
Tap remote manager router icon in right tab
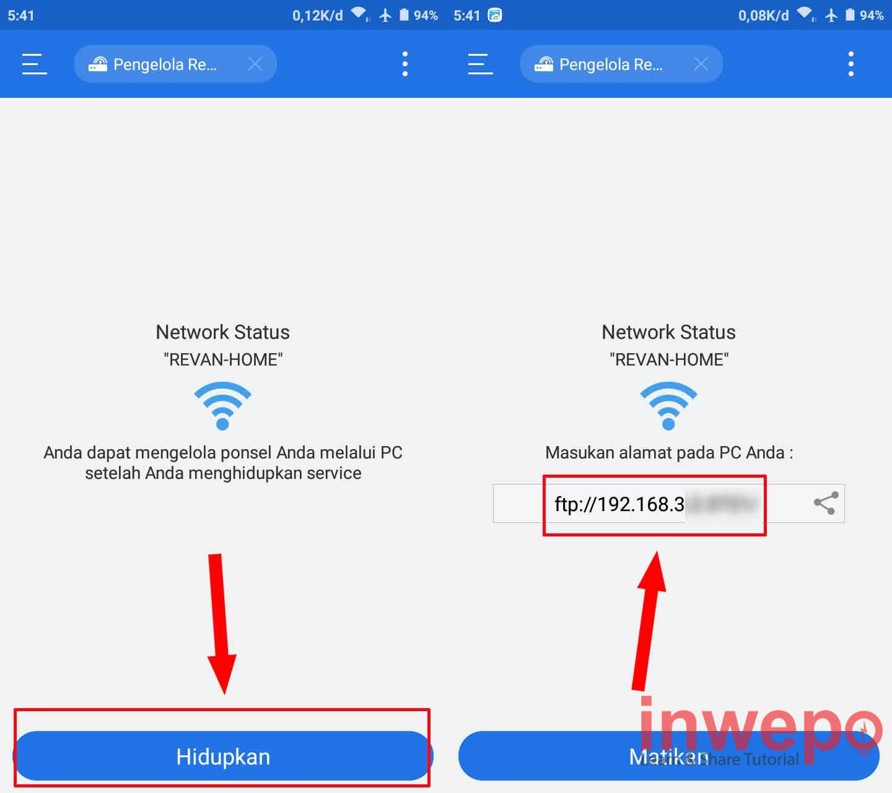pyautogui.click(x=544, y=64)
